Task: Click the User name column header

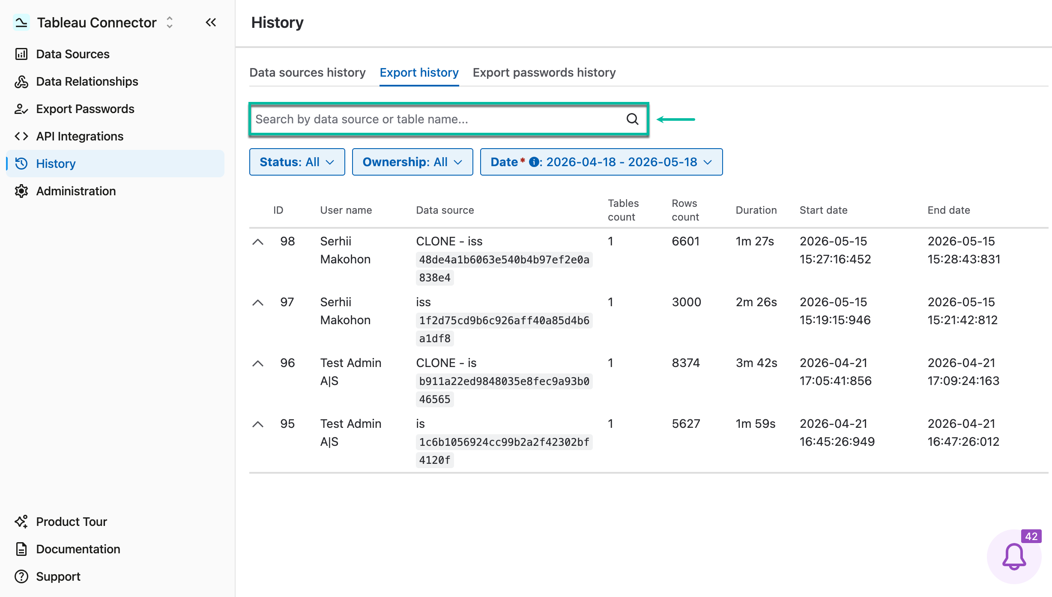Action: (346, 210)
